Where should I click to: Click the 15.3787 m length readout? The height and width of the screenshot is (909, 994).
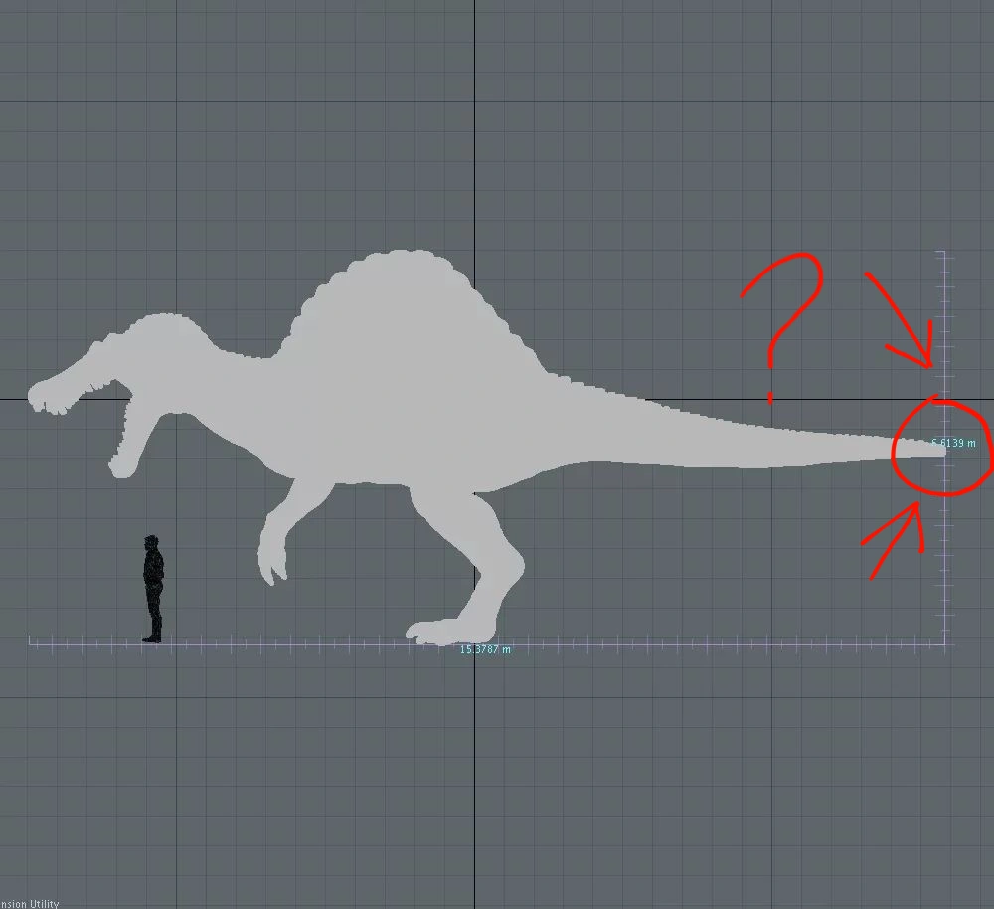(484, 650)
